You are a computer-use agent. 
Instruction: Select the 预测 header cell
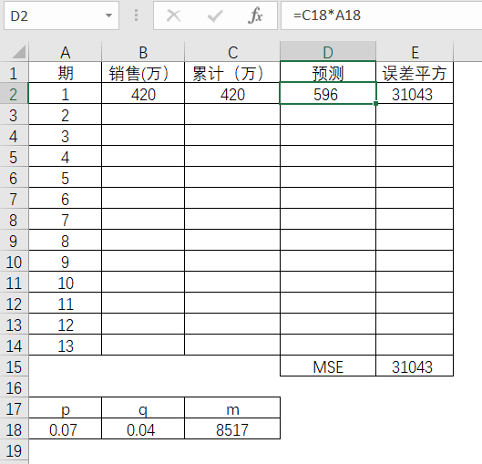(x=328, y=73)
